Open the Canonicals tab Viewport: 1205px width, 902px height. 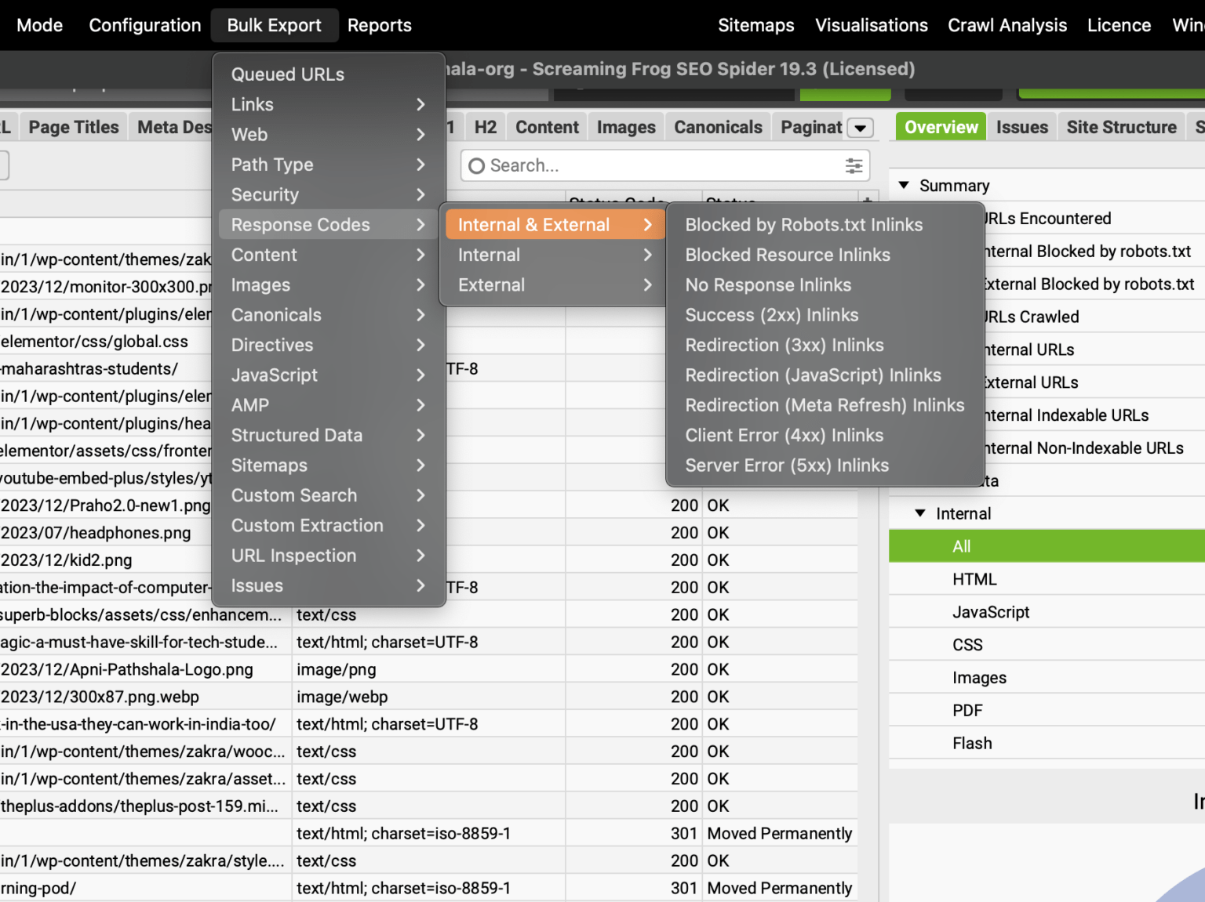[718, 127]
